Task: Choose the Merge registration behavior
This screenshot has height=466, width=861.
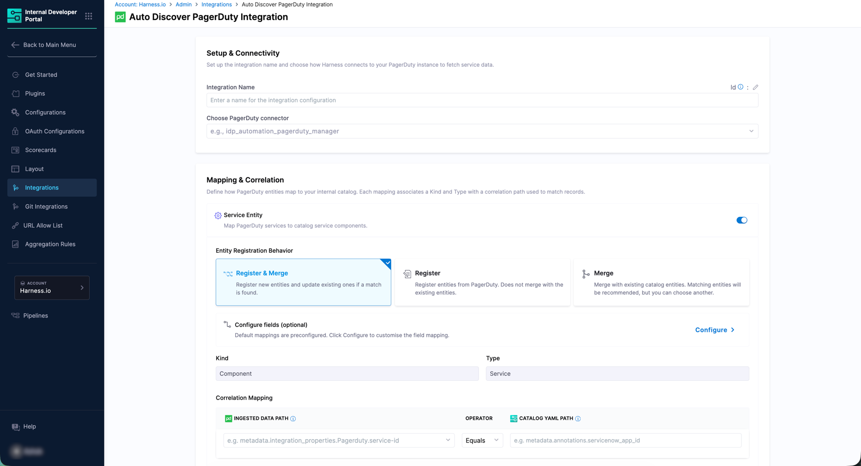Action: click(661, 282)
